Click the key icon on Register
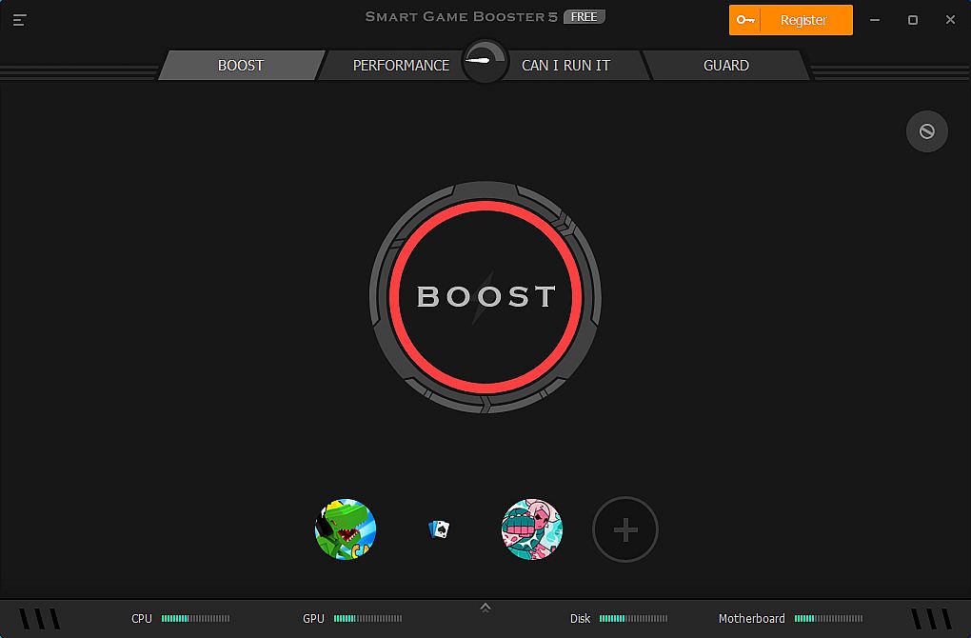Image resolution: width=971 pixels, height=638 pixels. 745,20
